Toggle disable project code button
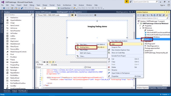Viewport: 171px width, 96px height. coord(53,62)
